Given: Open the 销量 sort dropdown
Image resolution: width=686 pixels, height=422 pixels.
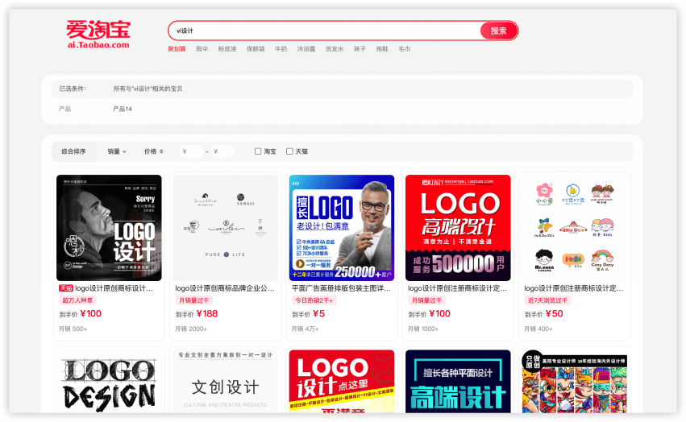Looking at the screenshot, I should 117,151.
